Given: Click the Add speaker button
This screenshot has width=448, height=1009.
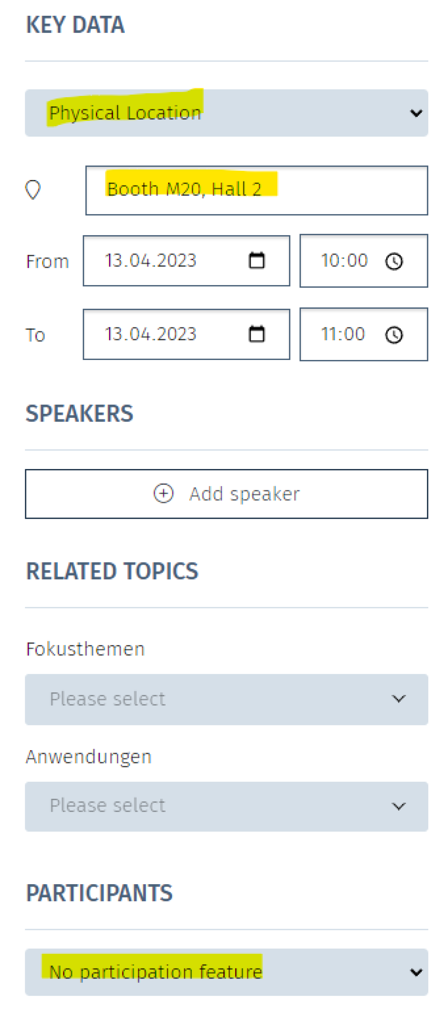Looking at the screenshot, I should (226, 494).
